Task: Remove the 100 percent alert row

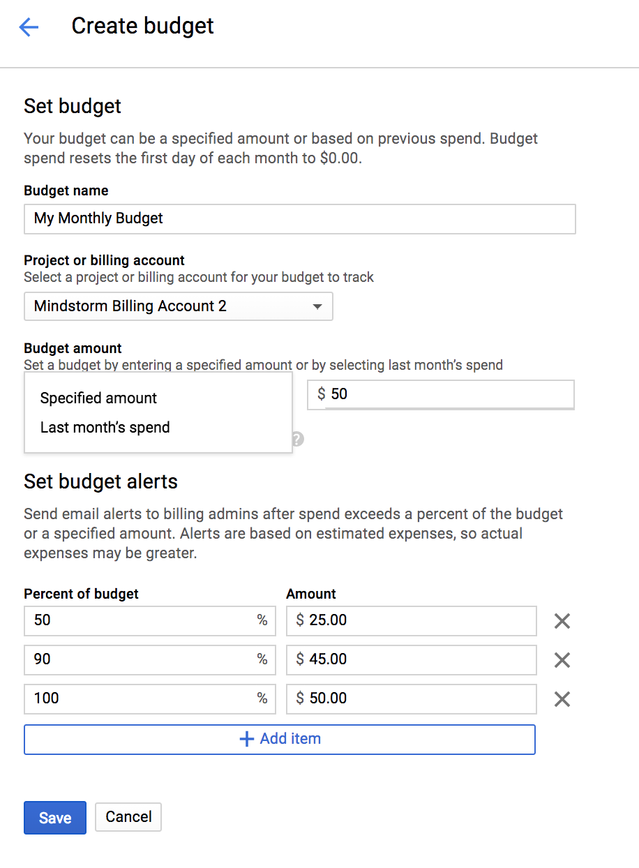Action: point(562,699)
